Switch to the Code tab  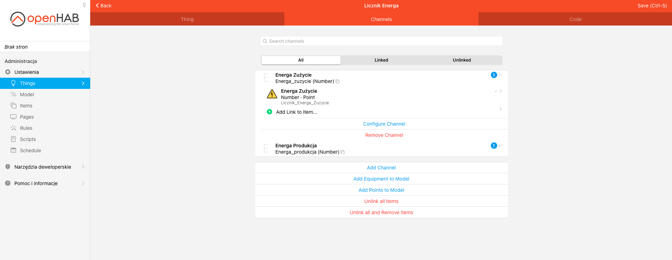coord(575,19)
